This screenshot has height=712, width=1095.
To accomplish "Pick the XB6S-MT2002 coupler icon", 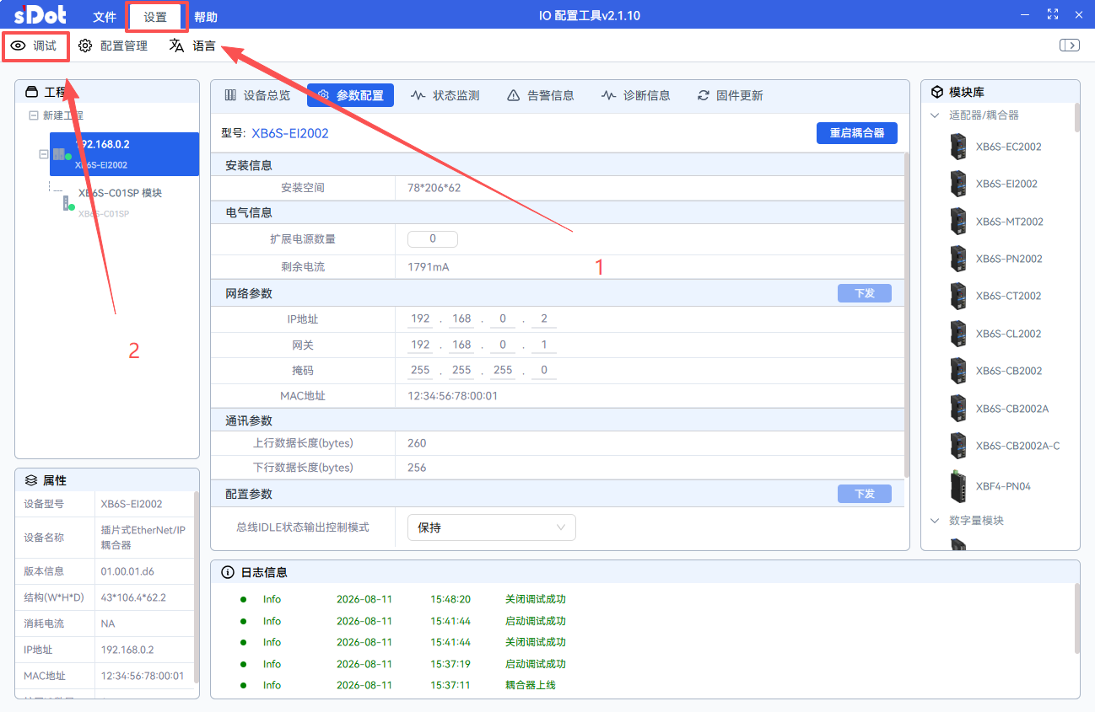I will 957,222.
